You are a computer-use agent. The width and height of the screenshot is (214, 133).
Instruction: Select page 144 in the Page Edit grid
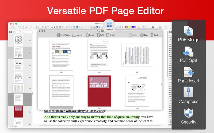137,91
